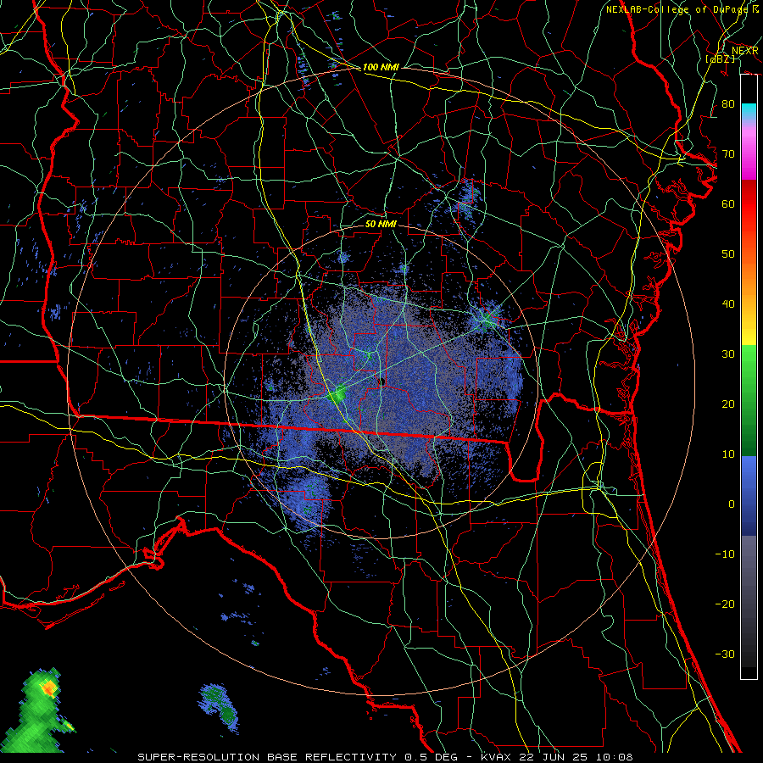Screen dimensions: 763x763
Task: Click the 50 dBZ value on color scale
Action: tap(728, 254)
